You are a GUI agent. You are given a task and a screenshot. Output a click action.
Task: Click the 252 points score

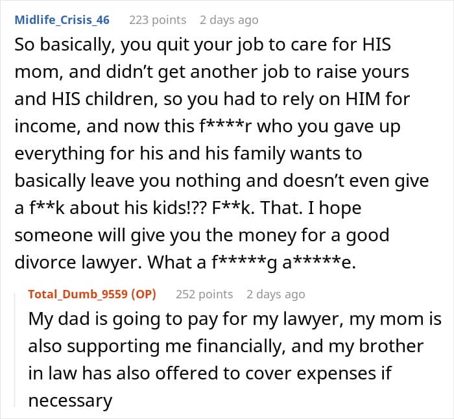pyautogui.click(x=204, y=294)
